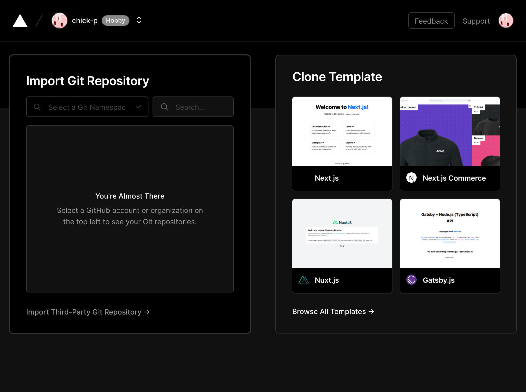Click the You're Almost There heading
Viewport: 526px width, 392px height.
click(130, 196)
